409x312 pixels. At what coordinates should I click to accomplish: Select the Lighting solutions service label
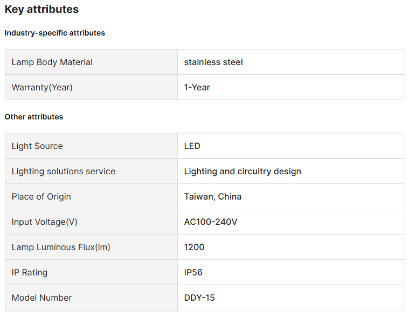[x=64, y=172]
